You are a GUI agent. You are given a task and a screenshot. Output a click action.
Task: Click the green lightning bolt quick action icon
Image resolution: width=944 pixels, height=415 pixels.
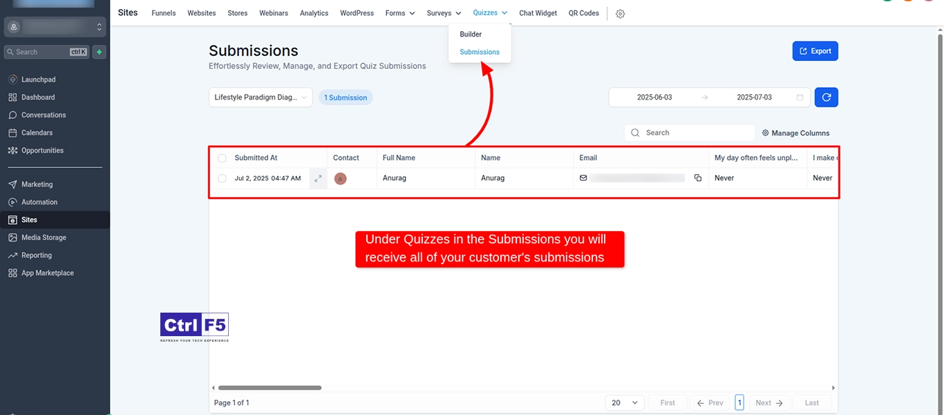coord(100,52)
